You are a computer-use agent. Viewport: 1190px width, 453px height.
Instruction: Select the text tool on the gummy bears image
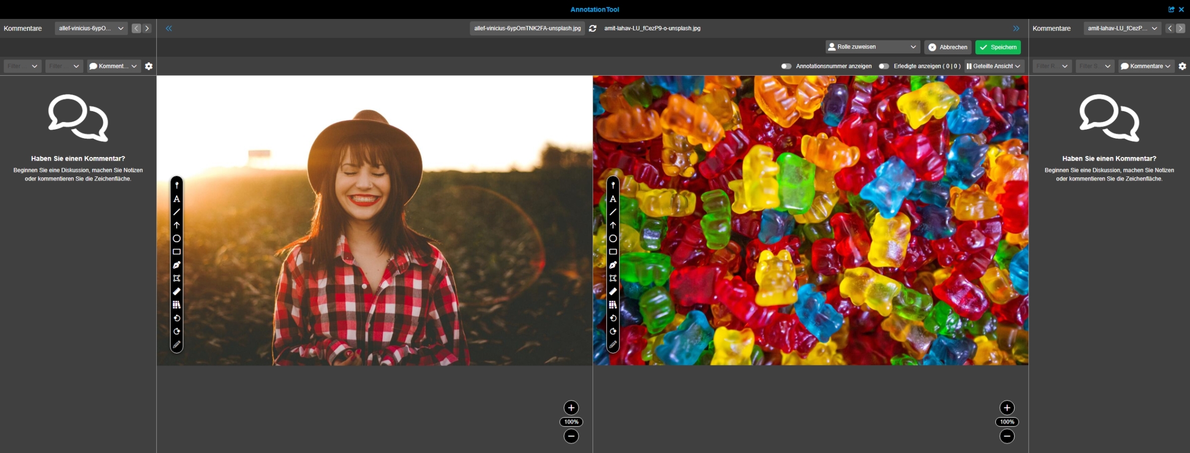[613, 199]
